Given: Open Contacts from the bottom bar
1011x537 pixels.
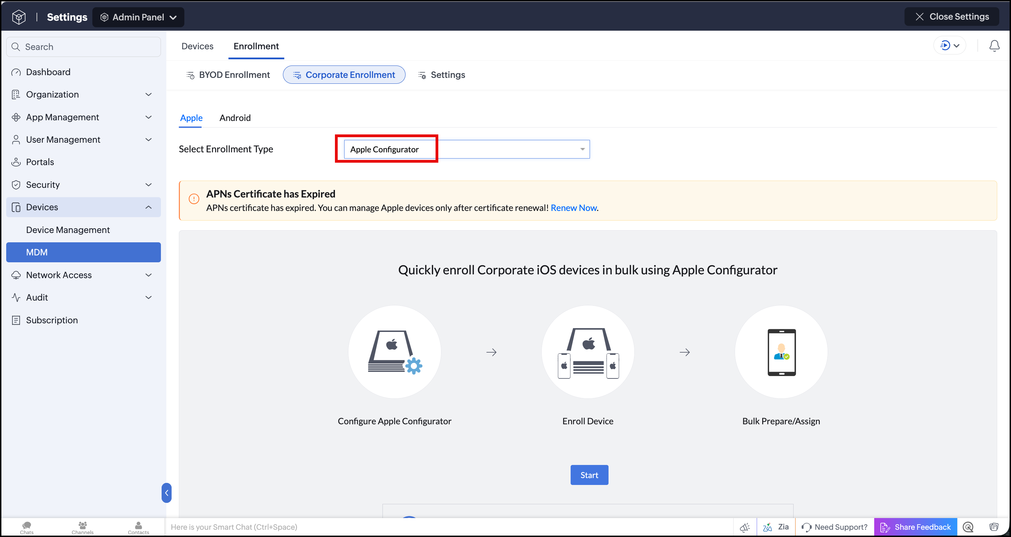Looking at the screenshot, I should [139, 528].
